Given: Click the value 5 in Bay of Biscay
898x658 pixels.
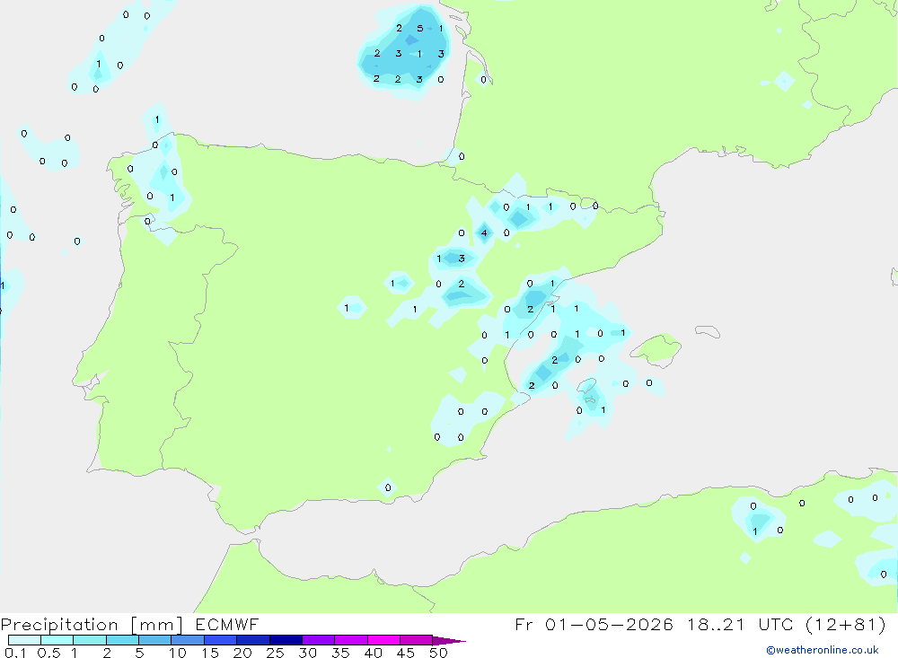Looking at the screenshot, I should [x=419, y=28].
